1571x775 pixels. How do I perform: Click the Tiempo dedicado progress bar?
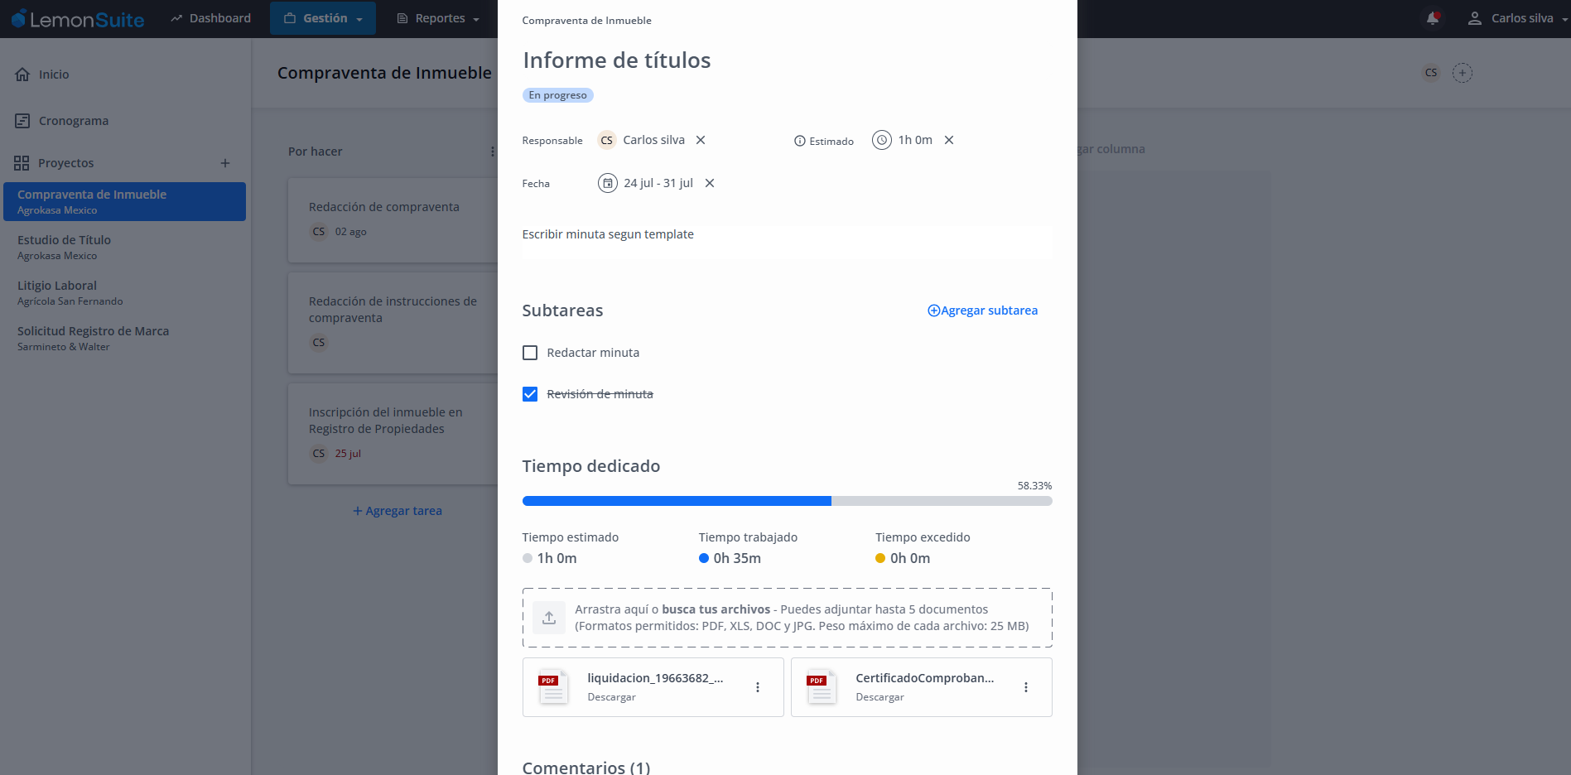(x=787, y=501)
